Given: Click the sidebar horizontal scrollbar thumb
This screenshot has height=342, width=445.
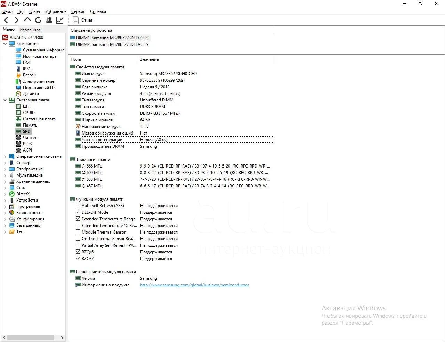Looking at the screenshot, I should 31,337.
